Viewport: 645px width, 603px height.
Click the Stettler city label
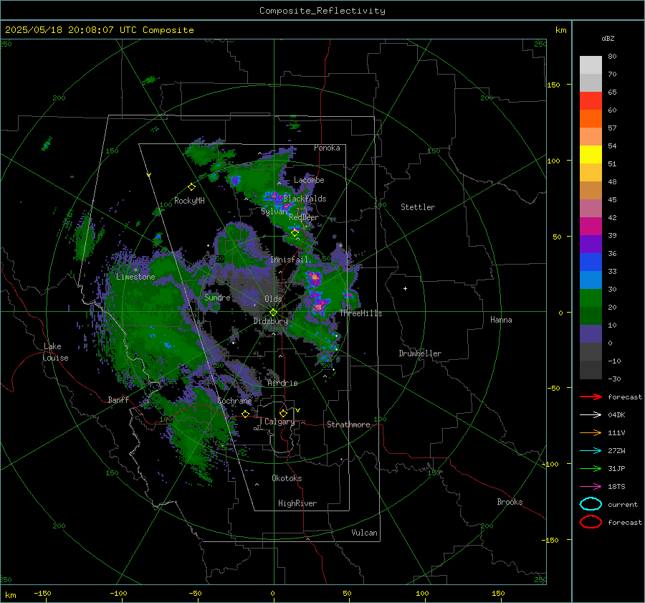click(418, 207)
